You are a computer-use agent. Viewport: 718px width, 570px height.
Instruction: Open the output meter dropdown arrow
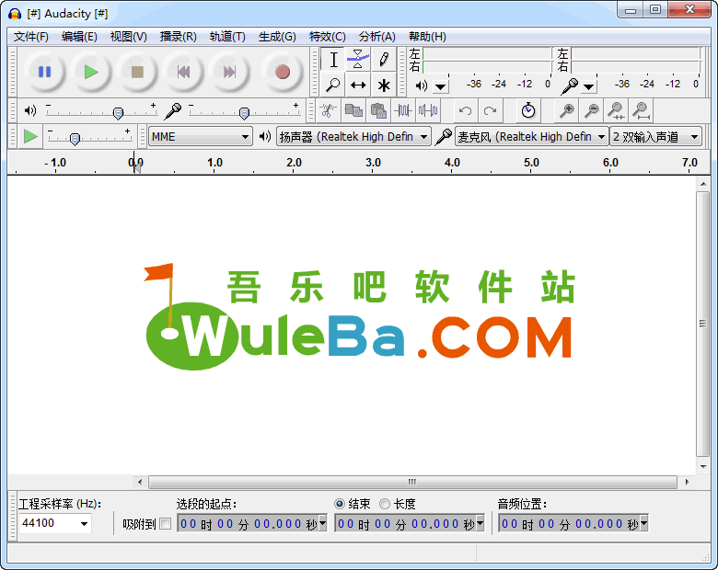pyautogui.click(x=441, y=86)
